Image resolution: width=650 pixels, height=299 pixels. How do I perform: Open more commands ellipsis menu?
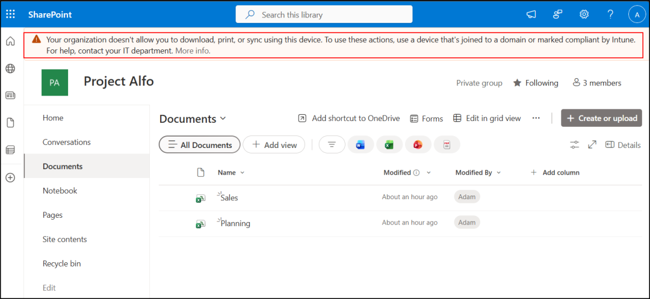536,118
